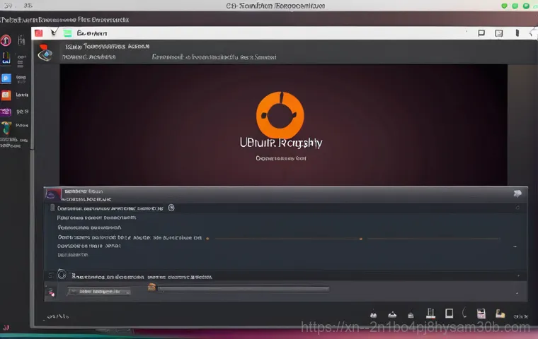Click the window title text beside green square

(92, 33)
